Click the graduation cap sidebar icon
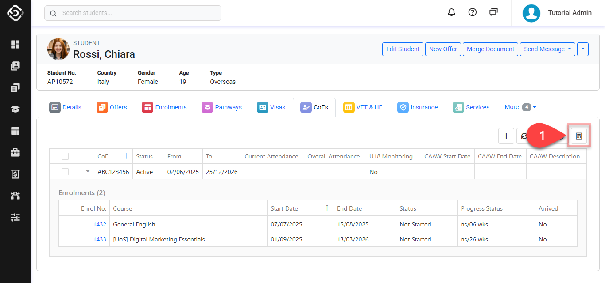Viewport: 605px width, 283px height. click(16, 109)
